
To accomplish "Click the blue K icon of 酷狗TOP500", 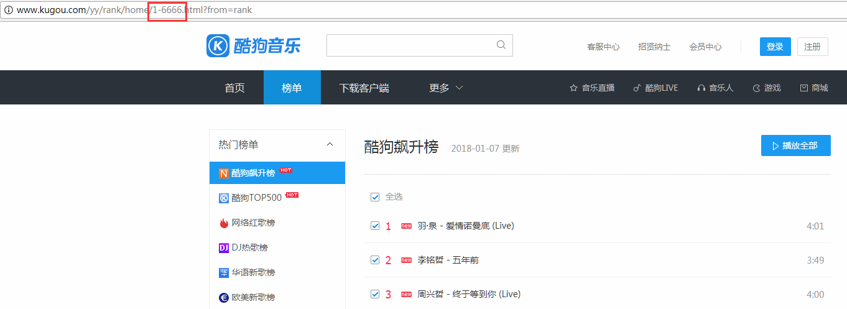I will (224, 198).
